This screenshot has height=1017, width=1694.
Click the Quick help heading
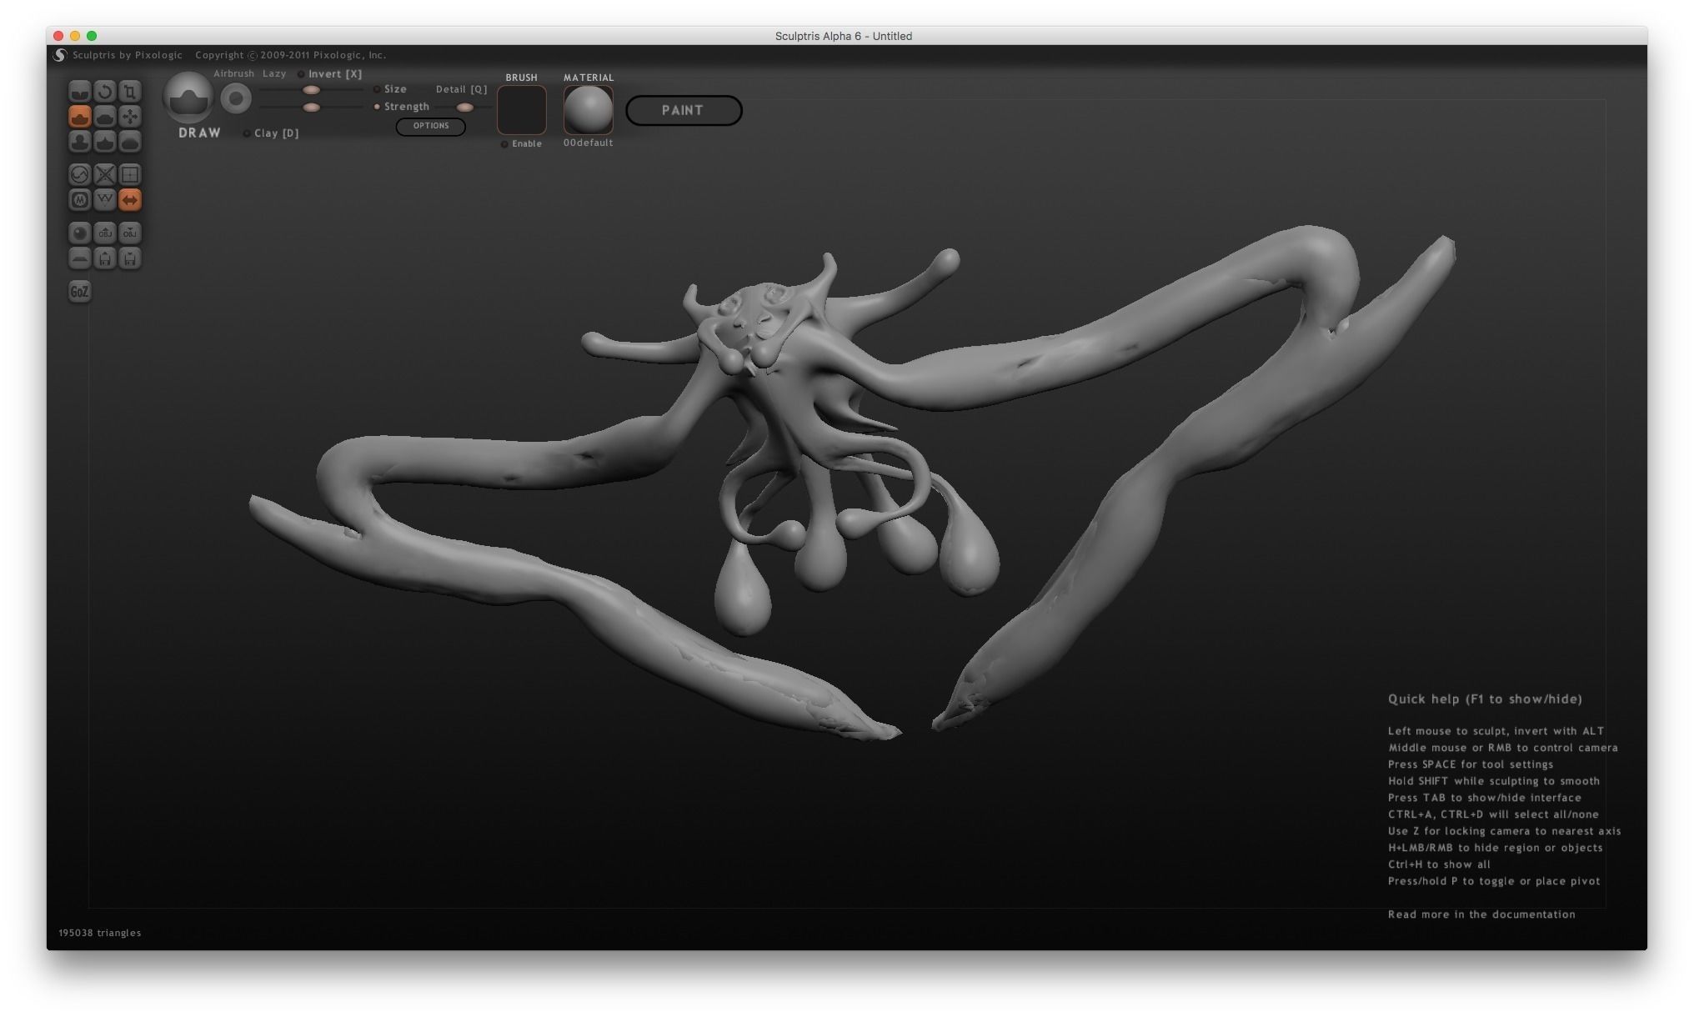1485,699
